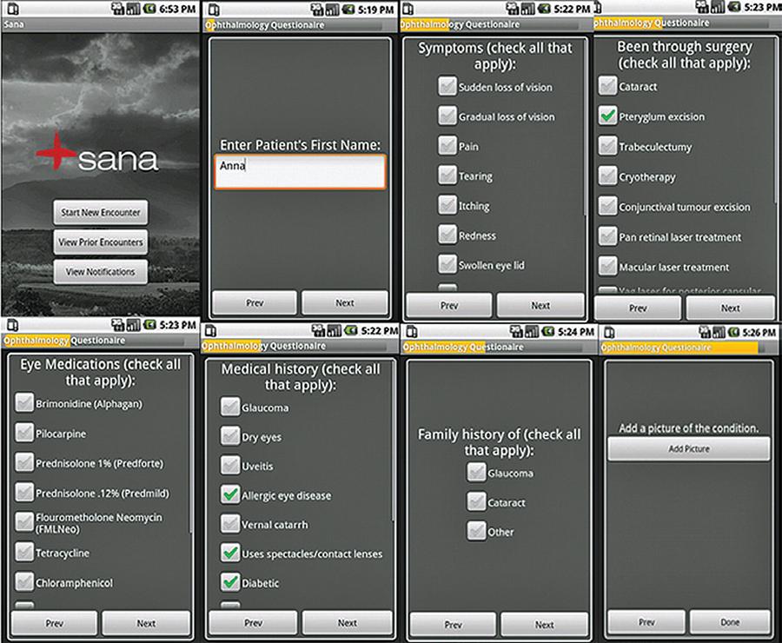This screenshot has width=782, height=643.
Task: Click the Add Picture button
Action: [x=688, y=449]
